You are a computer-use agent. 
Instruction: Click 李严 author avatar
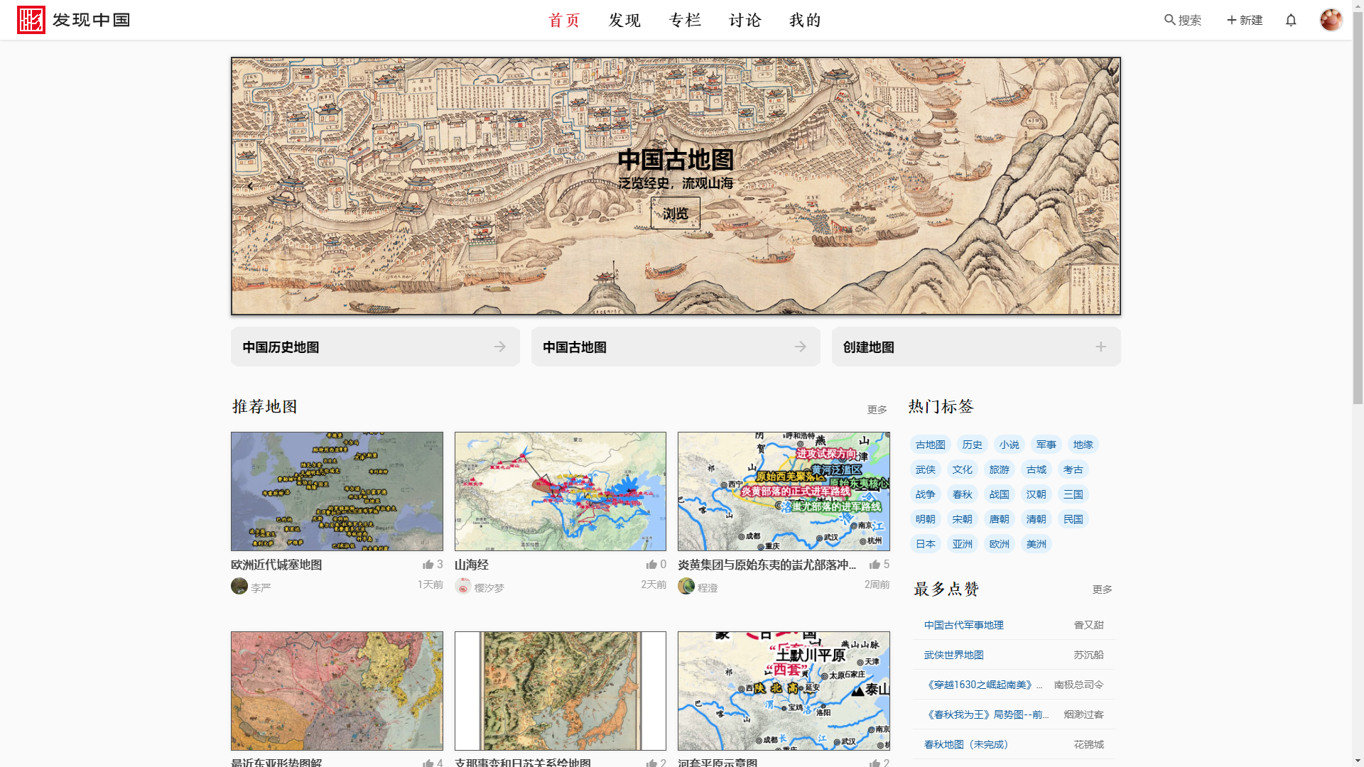239,586
